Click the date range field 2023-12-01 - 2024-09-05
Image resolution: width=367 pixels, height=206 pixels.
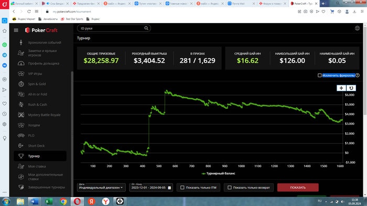(x=151, y=187)
